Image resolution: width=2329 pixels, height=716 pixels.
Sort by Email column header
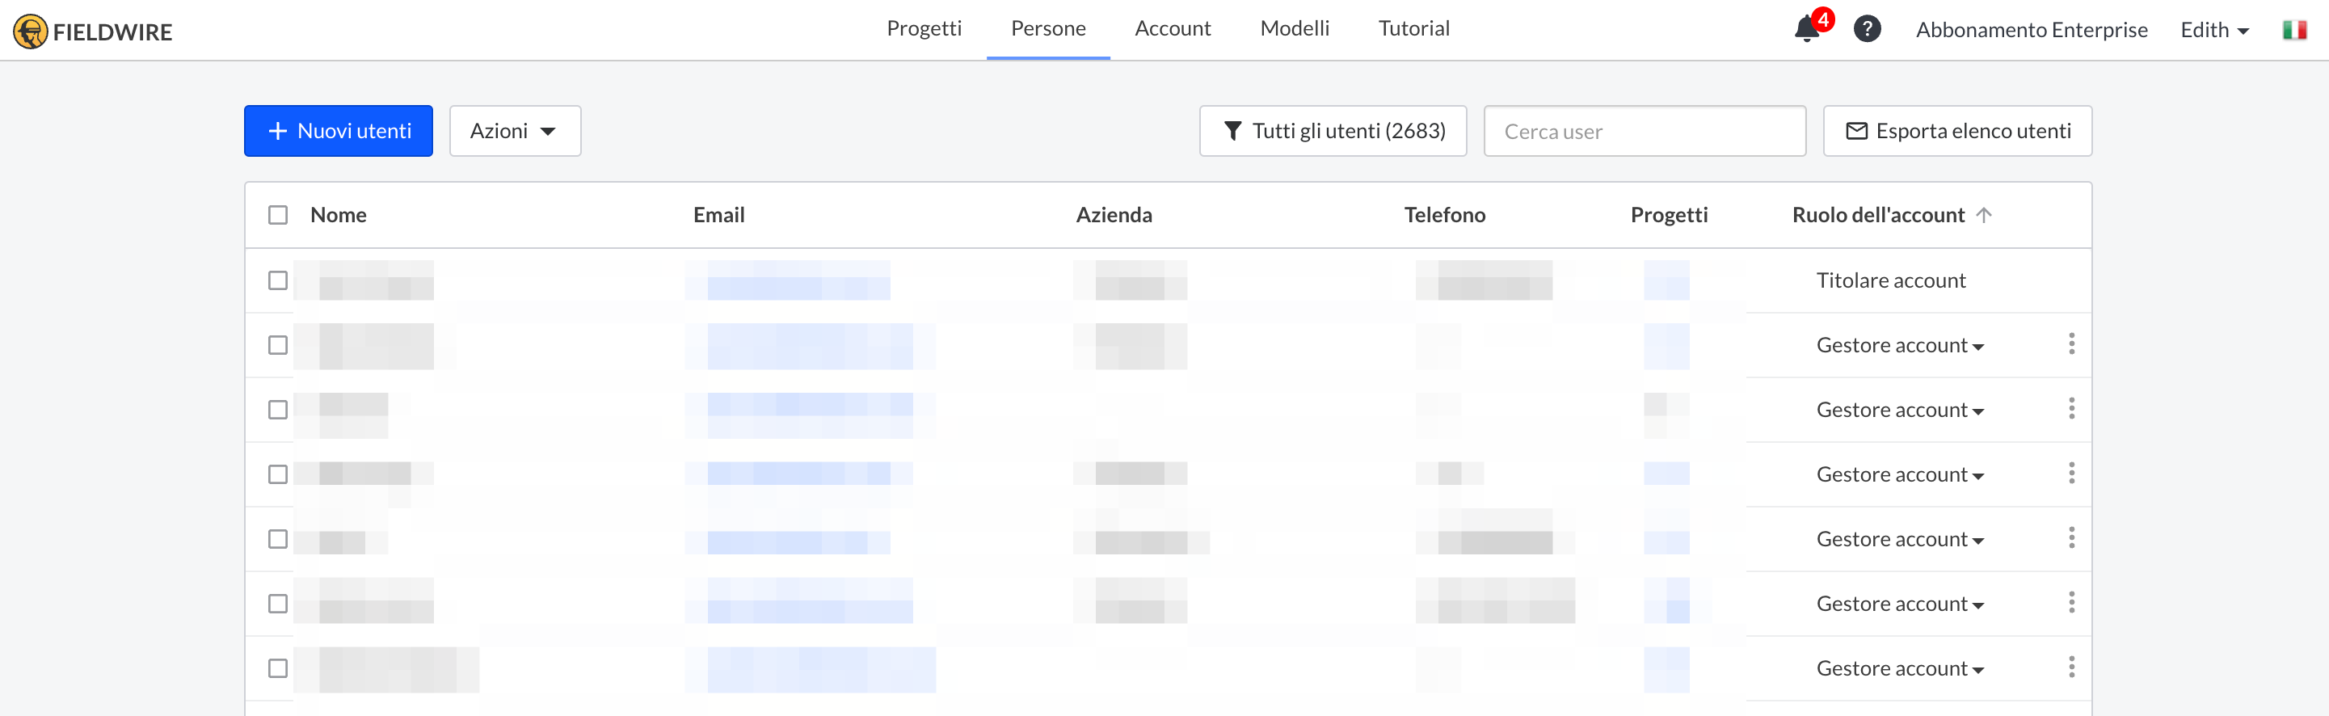(718, 215)
